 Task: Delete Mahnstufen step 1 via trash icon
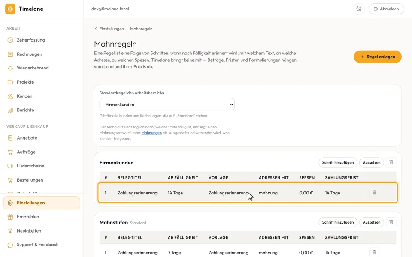pyautogui.click(x=374, y=252)
